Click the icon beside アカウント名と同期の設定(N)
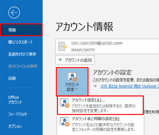 pos(65,122)
